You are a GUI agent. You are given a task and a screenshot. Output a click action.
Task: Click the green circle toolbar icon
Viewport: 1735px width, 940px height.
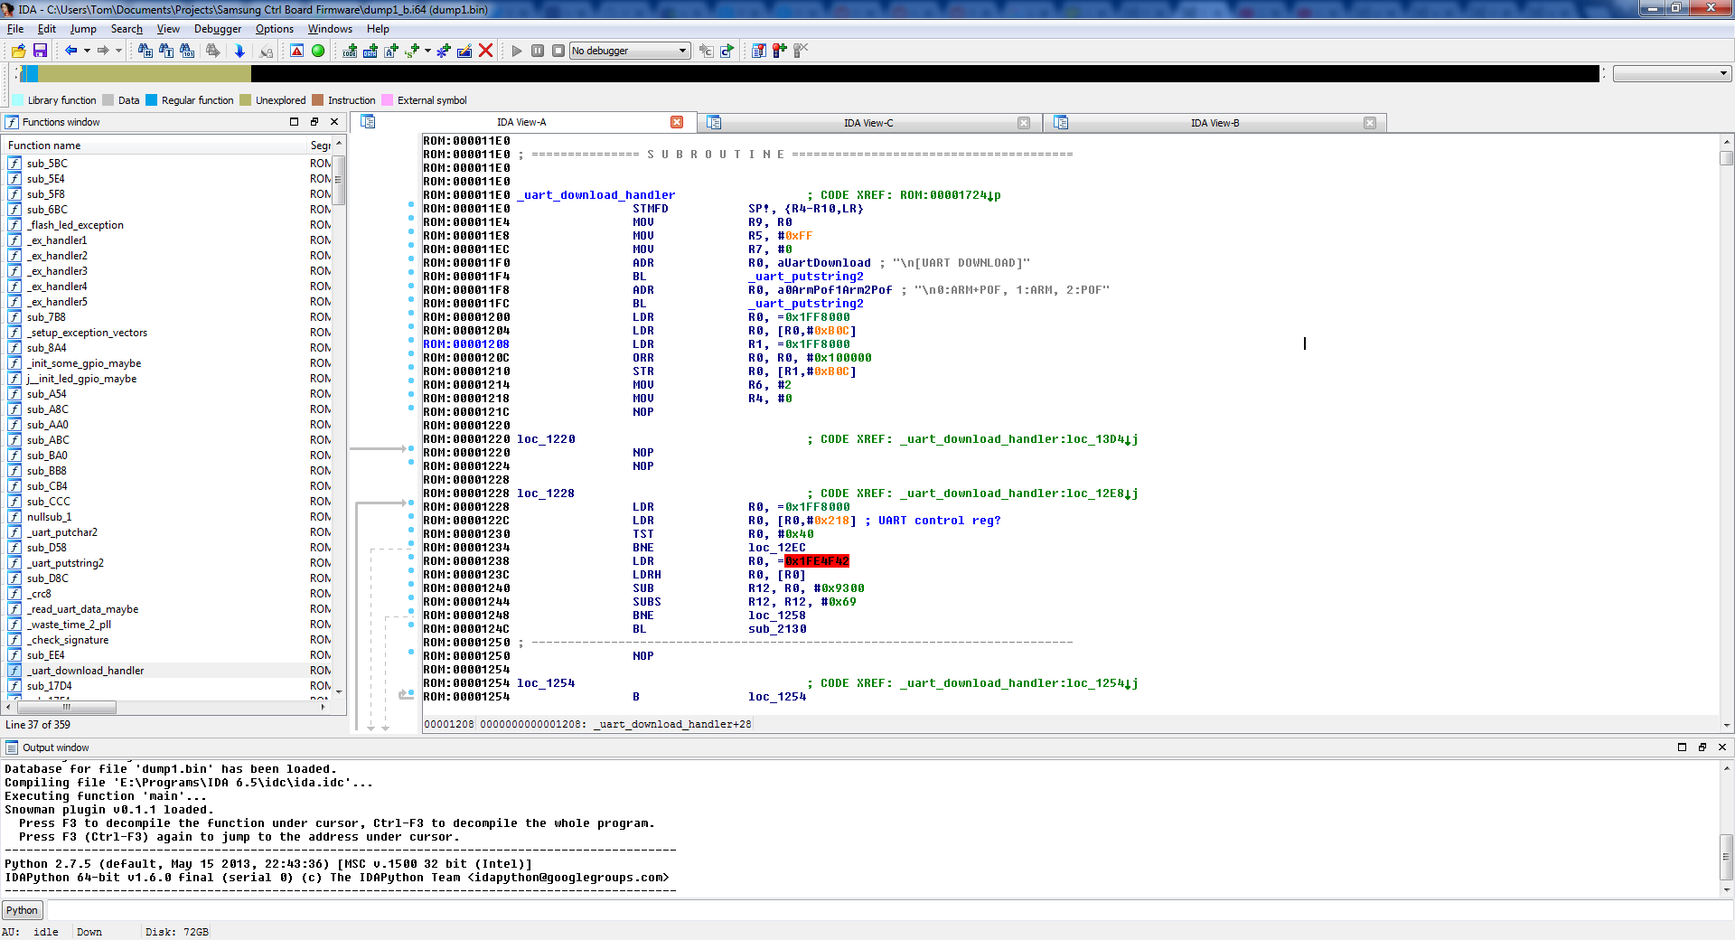click(318, 51)
